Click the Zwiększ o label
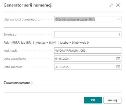This screenshot has height=105, width=126. (x=10, y=35)
